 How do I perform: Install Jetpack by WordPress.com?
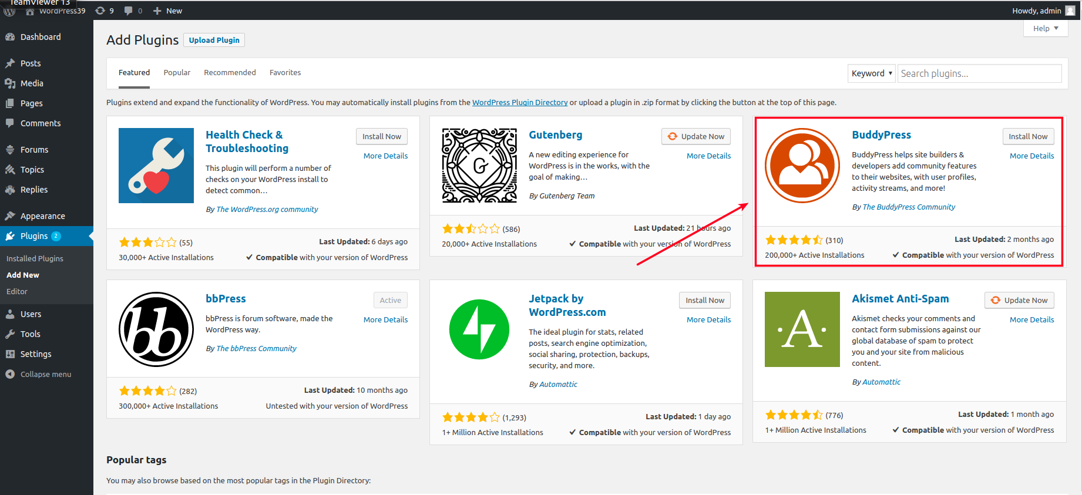tap(705, 300)
